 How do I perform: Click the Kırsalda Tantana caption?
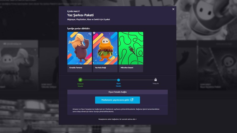[x=76, y=68]
